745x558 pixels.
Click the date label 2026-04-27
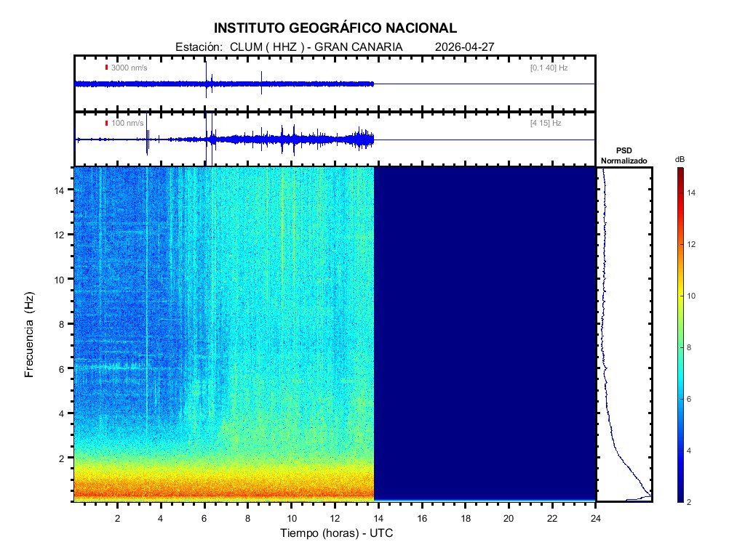[x=464, y=47]
